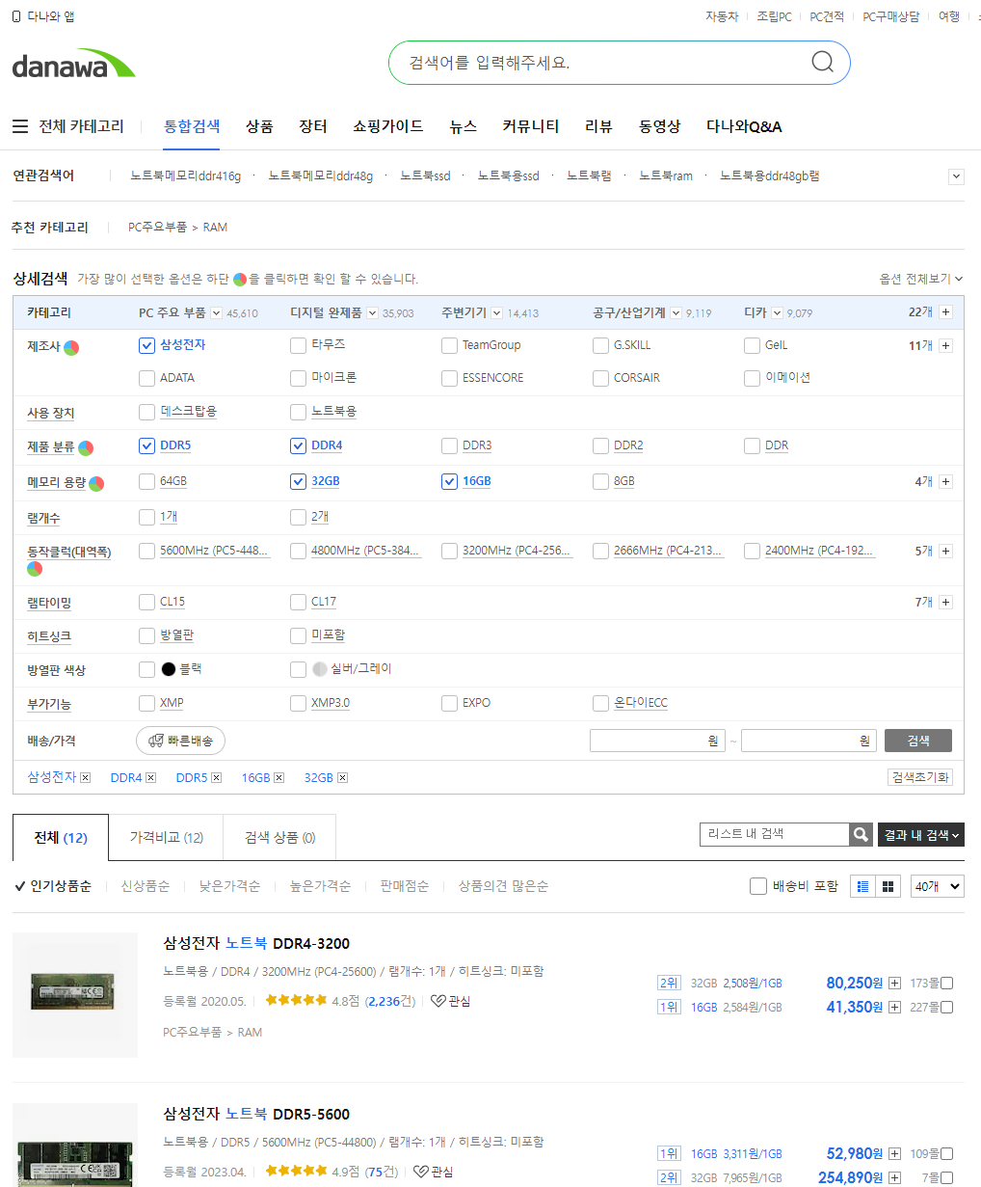
Task: Uncheck the 삼성전자 manufacturer checkbox
Action: 146,345
